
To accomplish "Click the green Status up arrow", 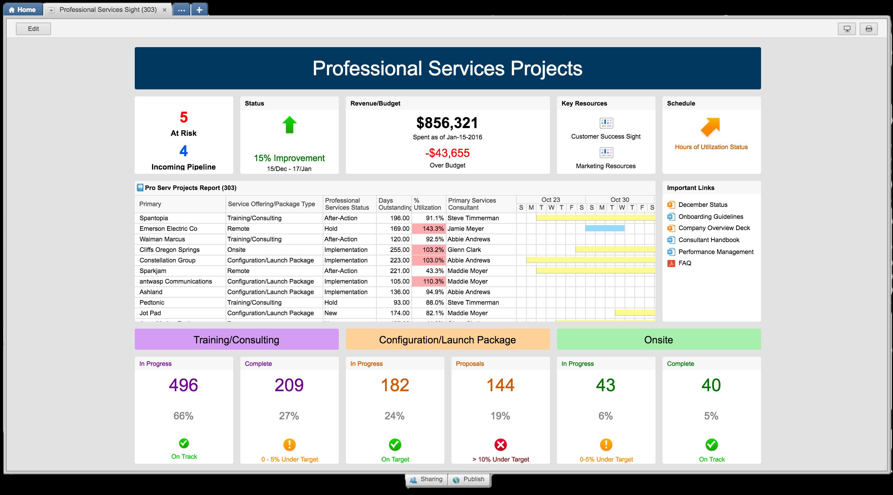I will click(289, 125).
